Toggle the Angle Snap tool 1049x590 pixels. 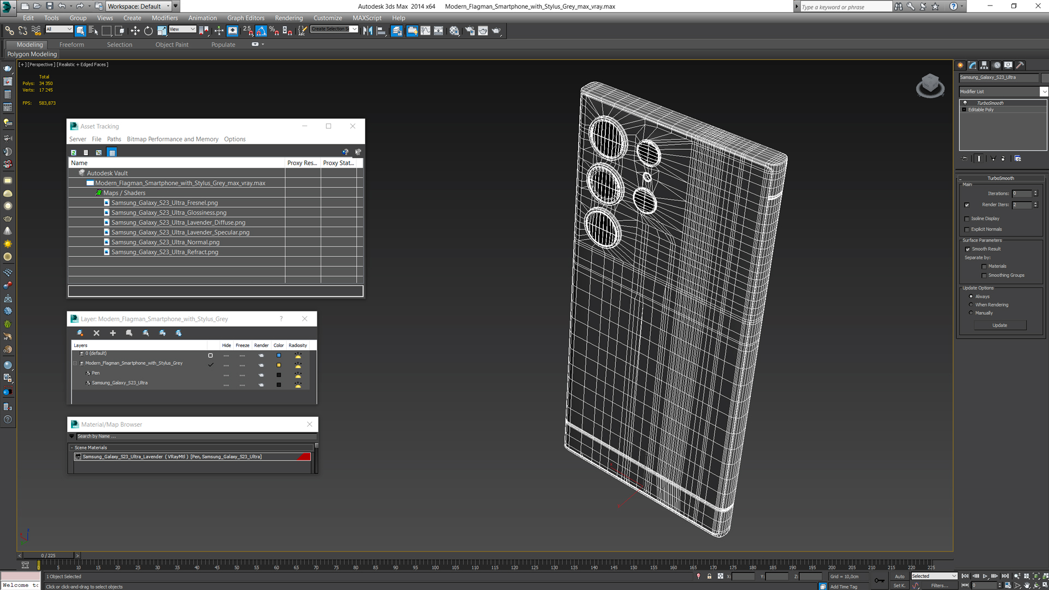(261, 31)
